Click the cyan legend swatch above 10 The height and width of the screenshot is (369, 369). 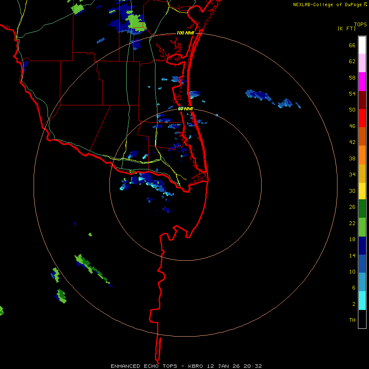point(362,301)
